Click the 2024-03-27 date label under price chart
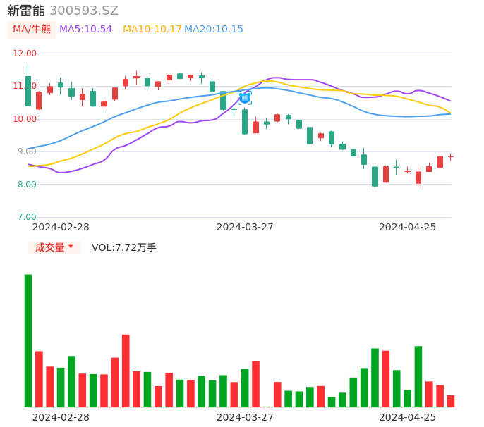Viewport: 484px width, 427px height. (x=244, y=227)
